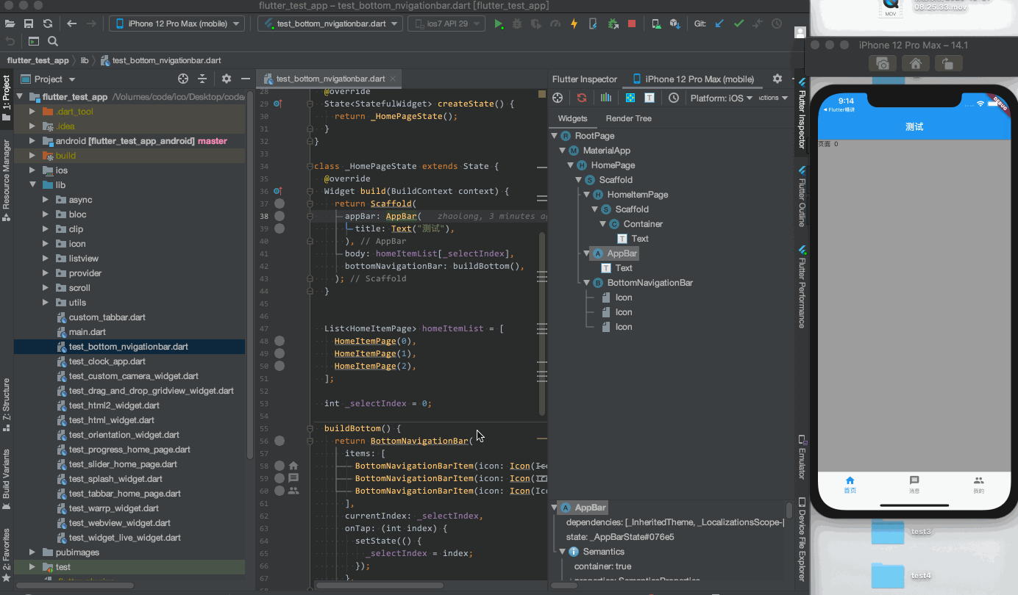Open Project view selector dropdown
Image resolution: width=1018 pixels, height=595 pixels.
(49, 79)
